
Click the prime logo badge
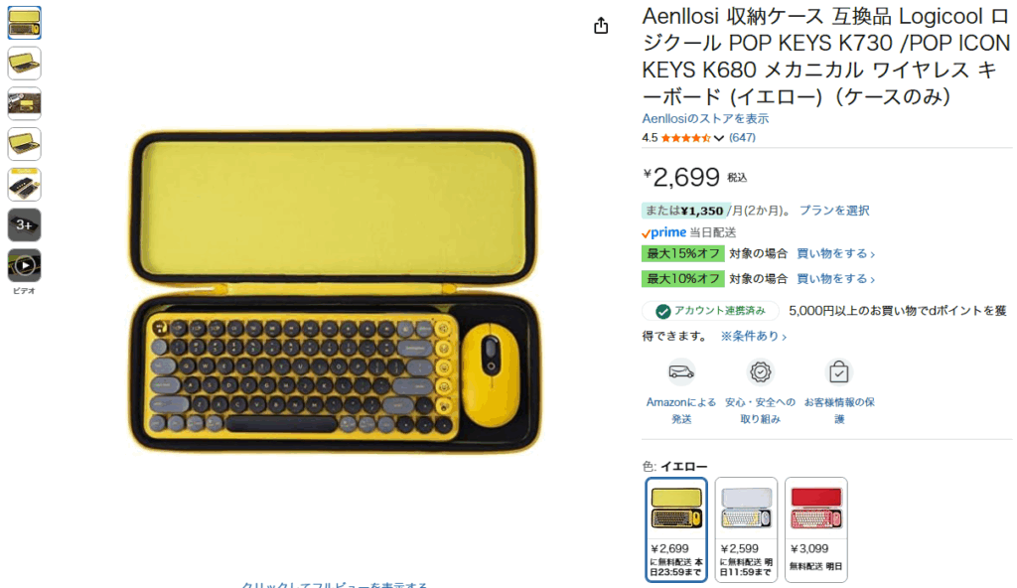(663, 232)
